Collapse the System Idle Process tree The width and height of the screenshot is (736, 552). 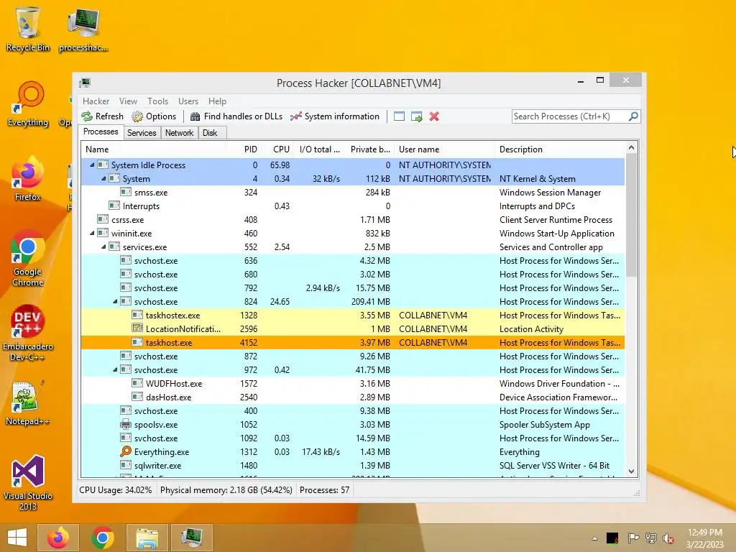[x=92, y=165]
